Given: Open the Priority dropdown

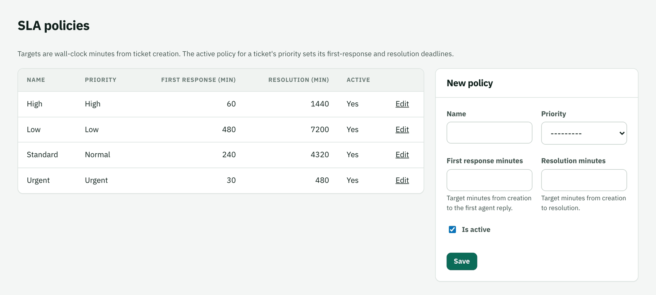Looking at the screenshot, I should (584, 133).
